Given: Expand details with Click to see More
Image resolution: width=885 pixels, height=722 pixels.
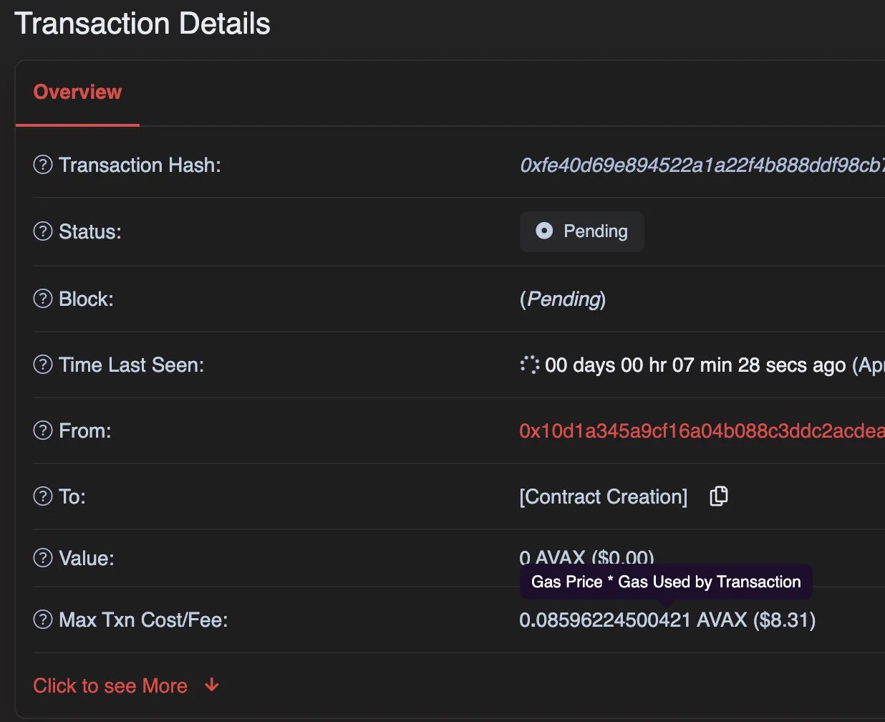Looking at the screenshot, I should 126,685.
